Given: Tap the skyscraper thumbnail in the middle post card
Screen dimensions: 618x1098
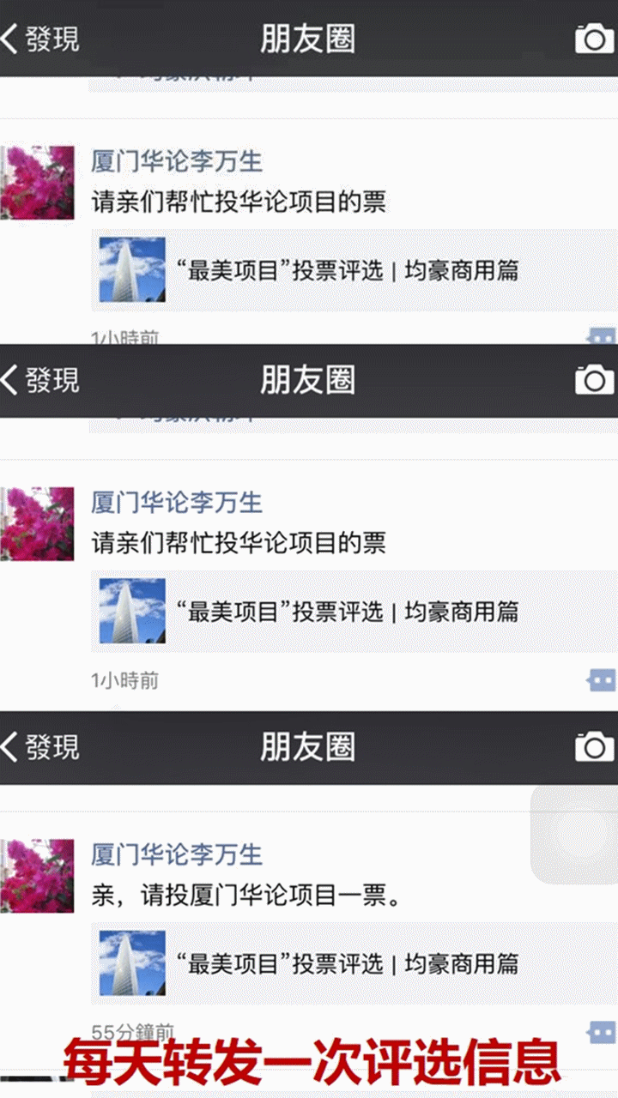Looking at the screenshot, I should [132, 611].
